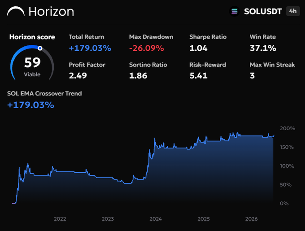305x231 pixels.
Task: Click the Sharpe Ratio label
Action: click(x=208, y=37)
